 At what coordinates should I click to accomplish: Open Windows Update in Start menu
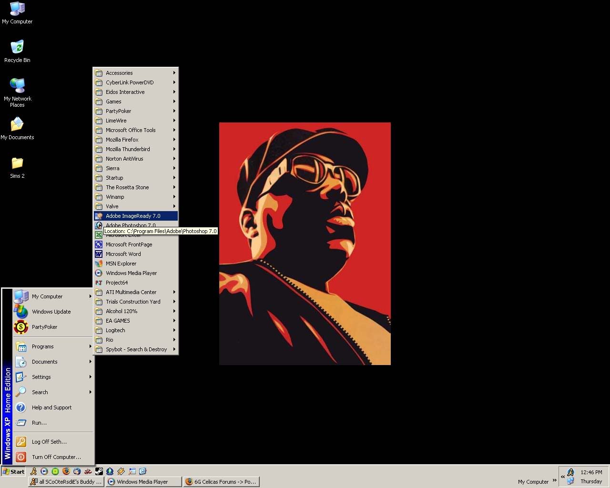click(x=52, y=312)
